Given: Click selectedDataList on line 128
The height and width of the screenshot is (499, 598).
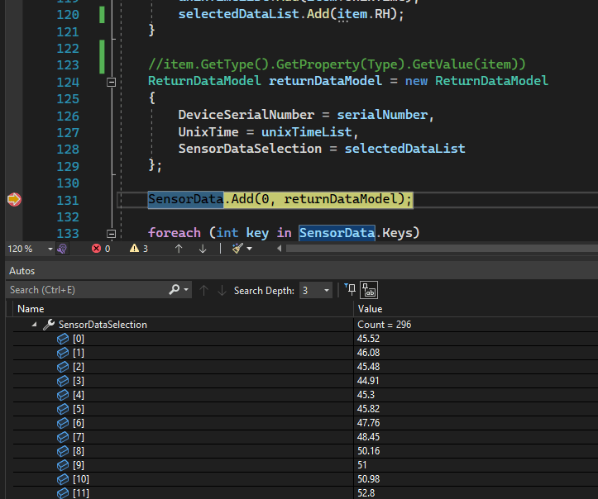Looking at the screenshot, I should 405,149.
